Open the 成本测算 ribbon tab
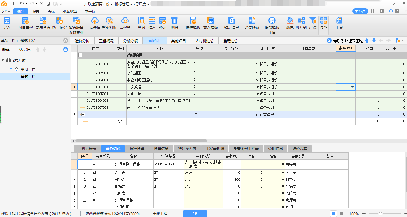This screenshot has height=217, width=407. click(x=70, y=11)
